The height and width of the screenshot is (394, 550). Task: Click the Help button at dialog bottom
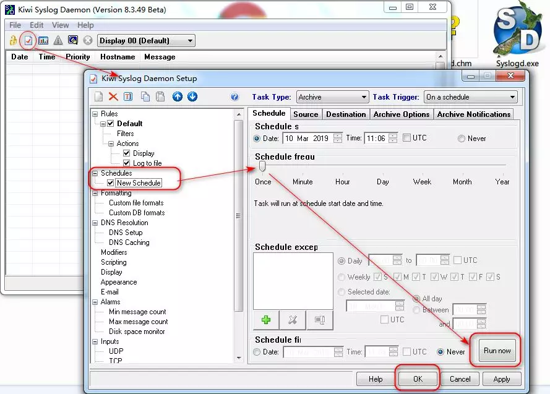(x=376, y=379)
